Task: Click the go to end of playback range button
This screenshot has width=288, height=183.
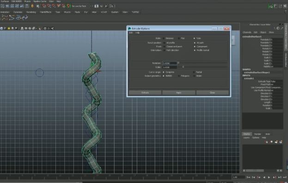Action: (x=285, y=177)
